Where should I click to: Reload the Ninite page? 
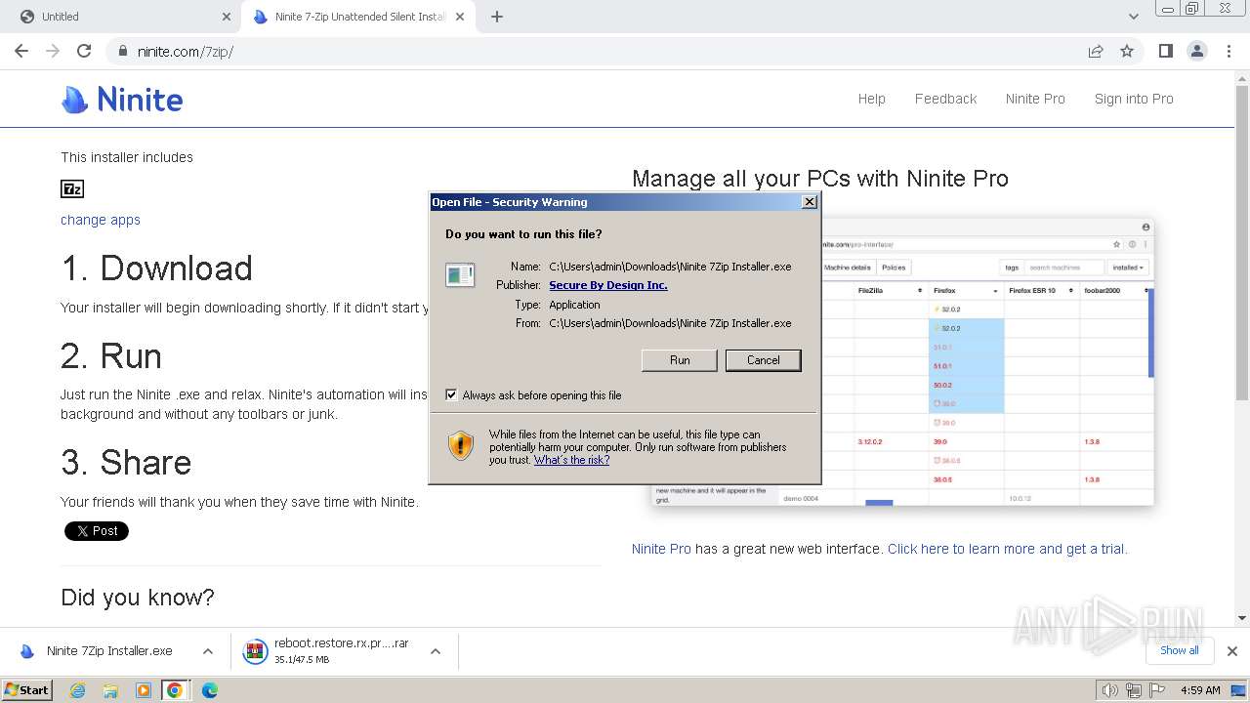(x=84, y=51)
